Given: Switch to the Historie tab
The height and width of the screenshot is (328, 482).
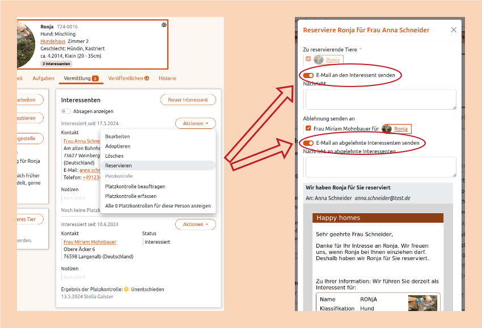Looking at the screenshot, I should click(x=167, y=79).
